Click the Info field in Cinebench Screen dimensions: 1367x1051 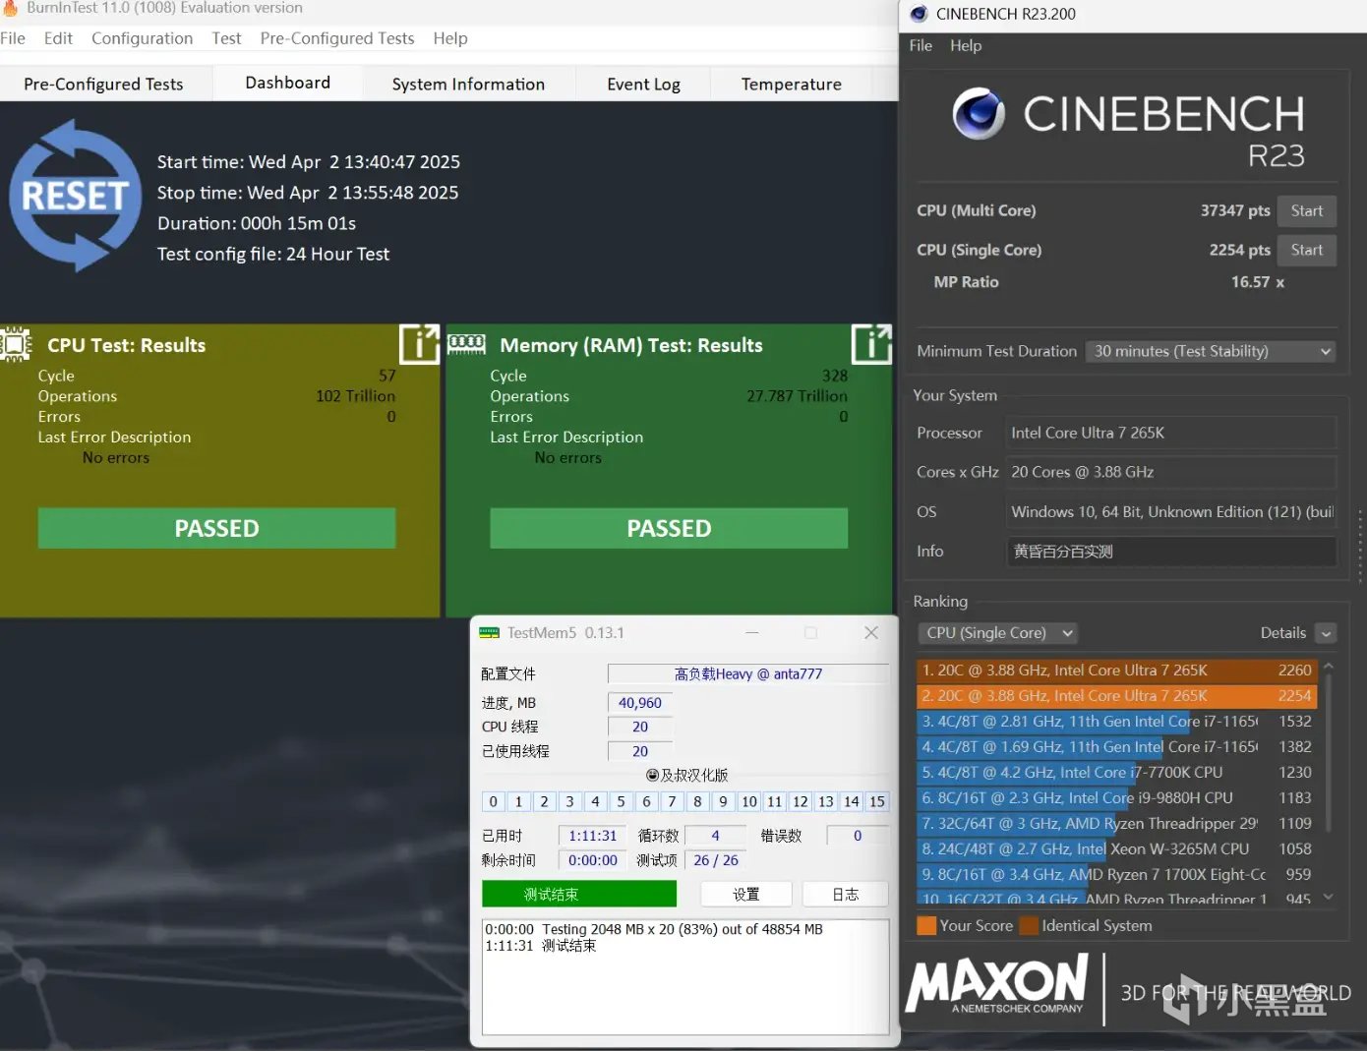(x=1173, y=552)
